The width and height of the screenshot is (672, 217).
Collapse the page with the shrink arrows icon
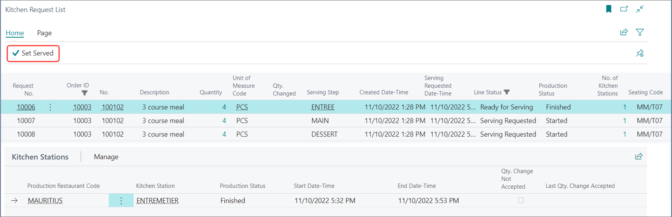tap(640, 9)
